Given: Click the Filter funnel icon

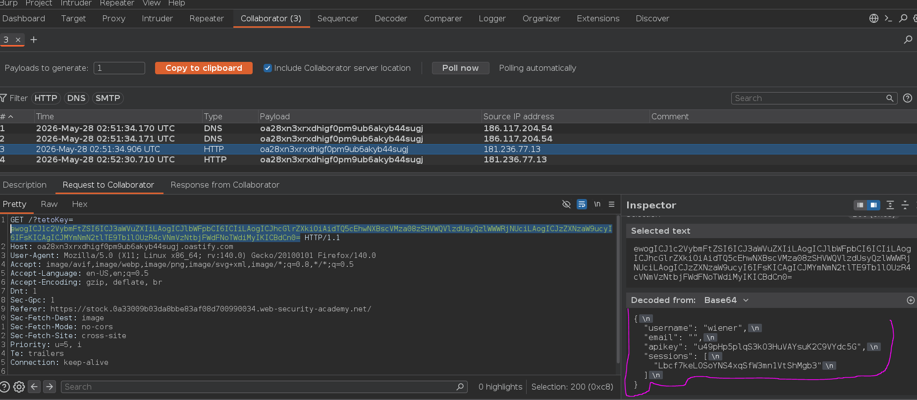Looking at the screenshot, I should click(3, 98).
